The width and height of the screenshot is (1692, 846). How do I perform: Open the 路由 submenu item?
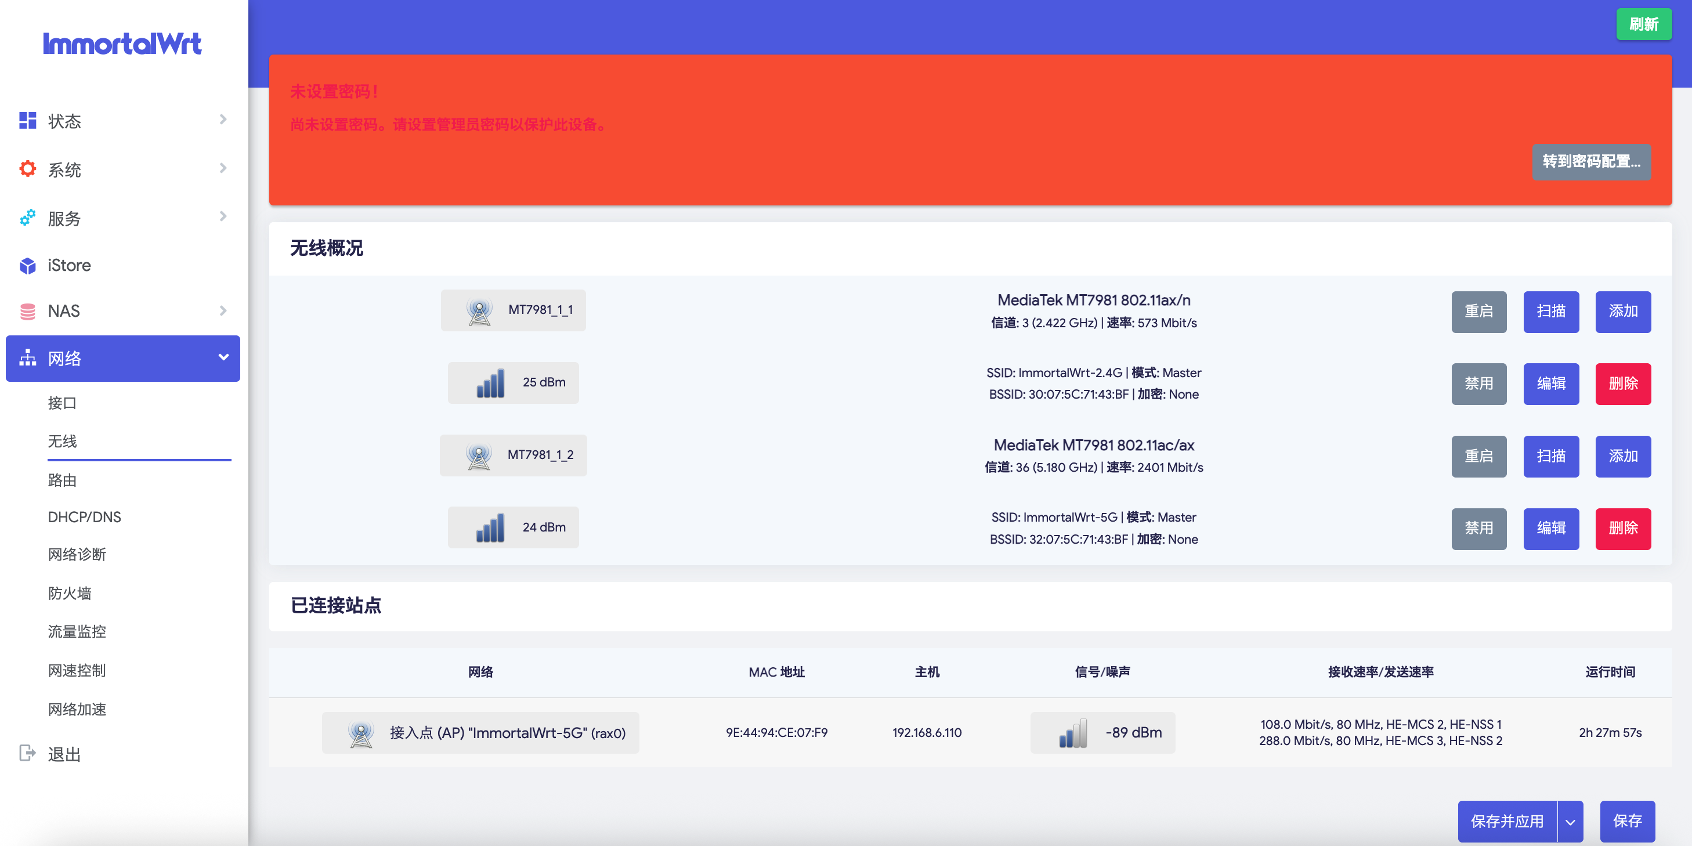pyautogui.click(x=63, y=480)
